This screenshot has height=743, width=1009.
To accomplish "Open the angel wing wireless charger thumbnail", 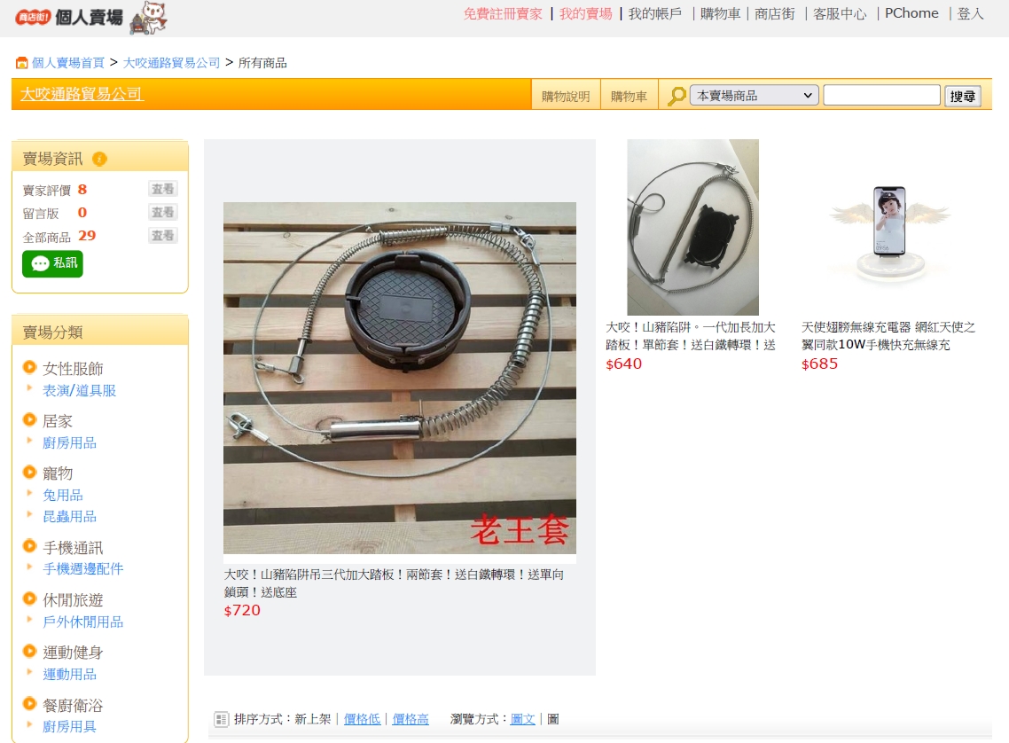I will (889, 228).
